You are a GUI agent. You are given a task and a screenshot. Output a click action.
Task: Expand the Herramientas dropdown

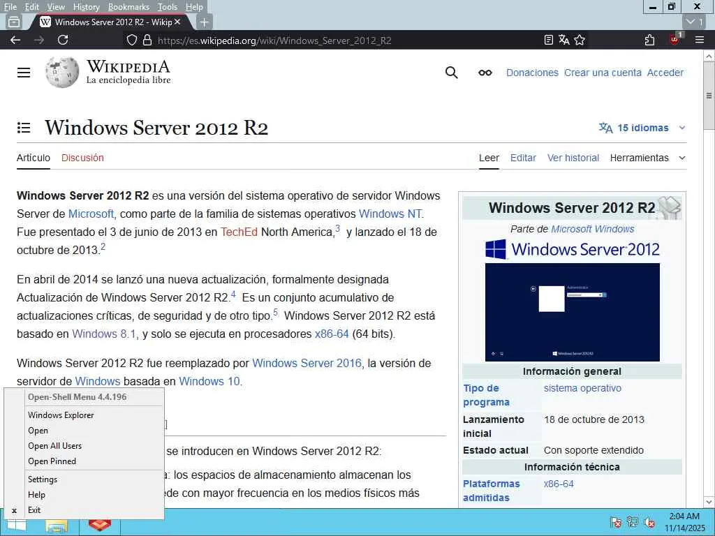click(x=647, y=158)
